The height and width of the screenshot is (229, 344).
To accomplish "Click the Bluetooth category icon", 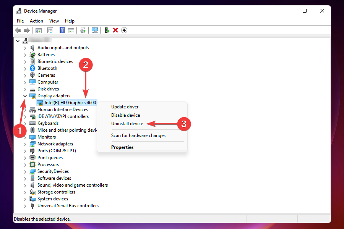I will click(32, 68).
